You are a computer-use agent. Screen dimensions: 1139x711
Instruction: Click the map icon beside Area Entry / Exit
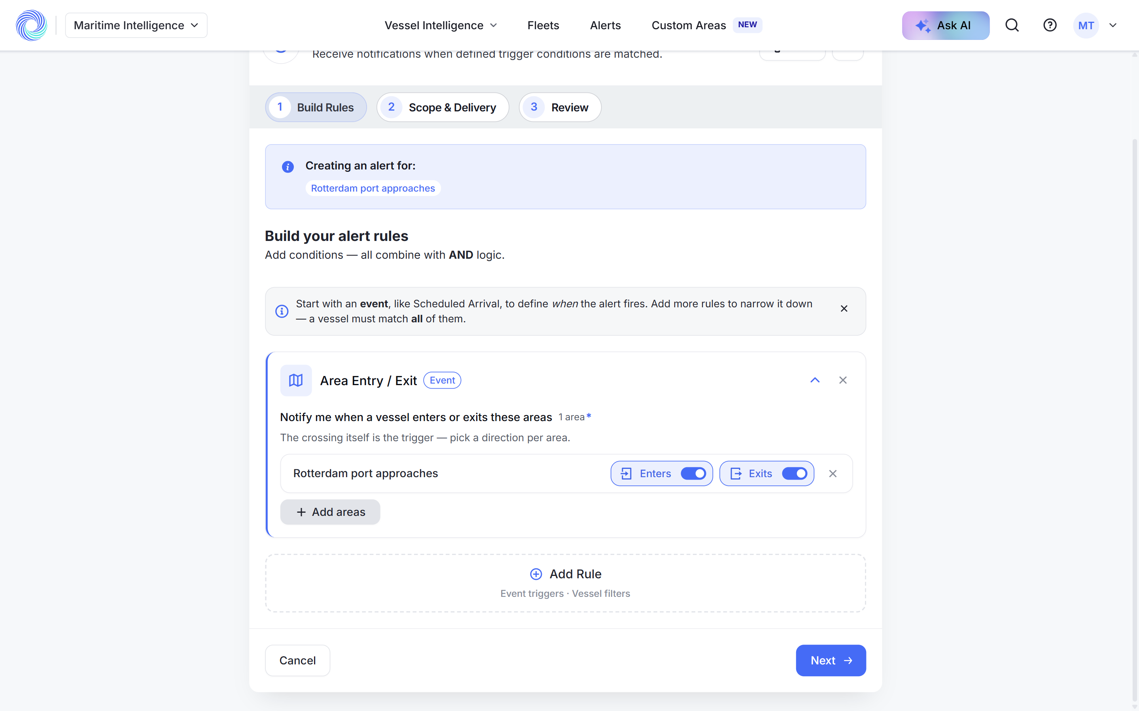(296, 380)
